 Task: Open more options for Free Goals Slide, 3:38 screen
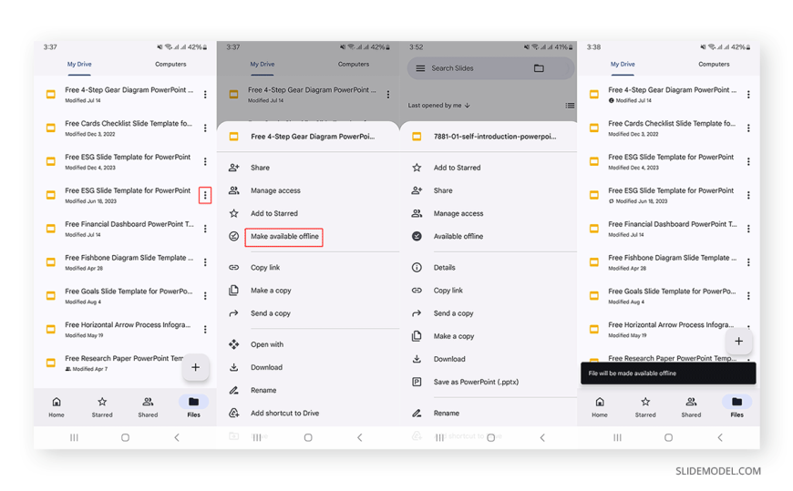point(748,296)
